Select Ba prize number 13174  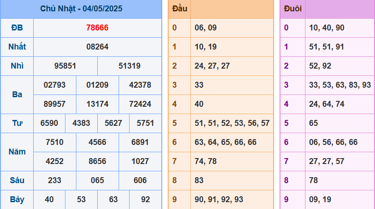97,104
